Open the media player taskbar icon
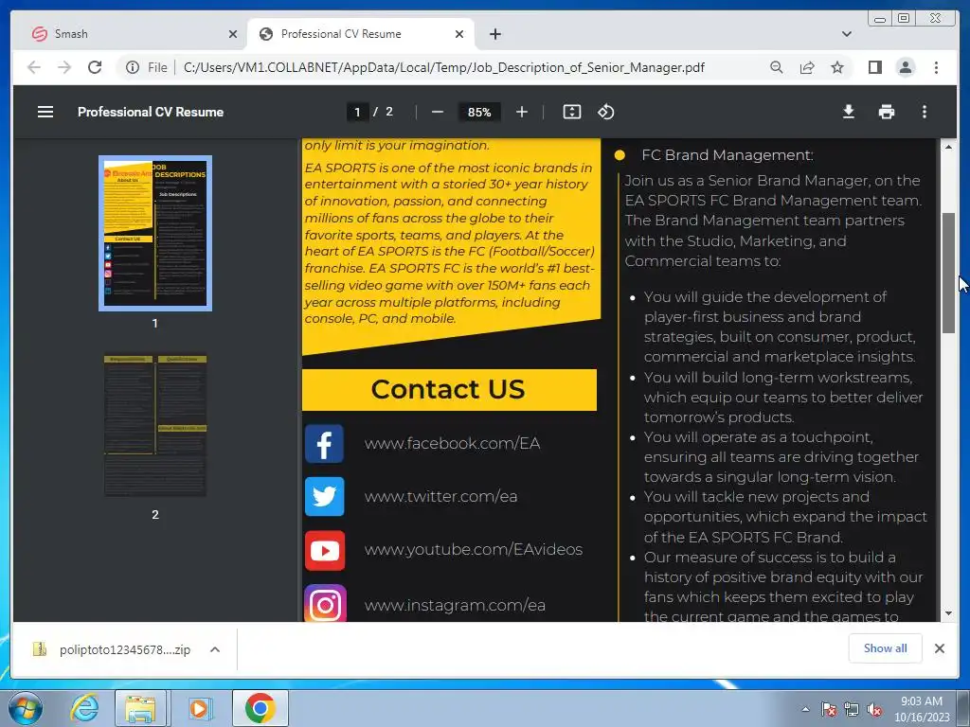The image size is (970, 727). [199, 708]
